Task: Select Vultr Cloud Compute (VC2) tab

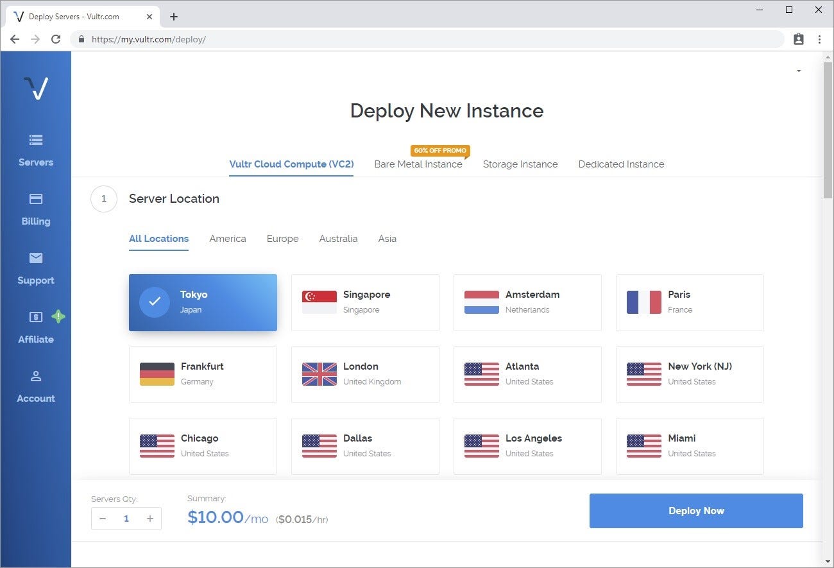Action: pyautogui.click(x=291, y=164)
